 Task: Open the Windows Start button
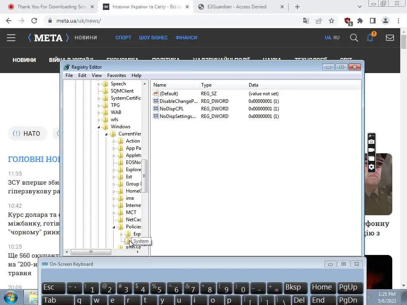tap(11, 298)
